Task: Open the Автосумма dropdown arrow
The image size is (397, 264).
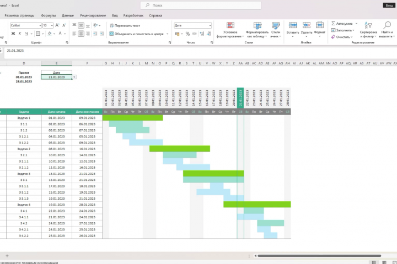Action: 356,24
